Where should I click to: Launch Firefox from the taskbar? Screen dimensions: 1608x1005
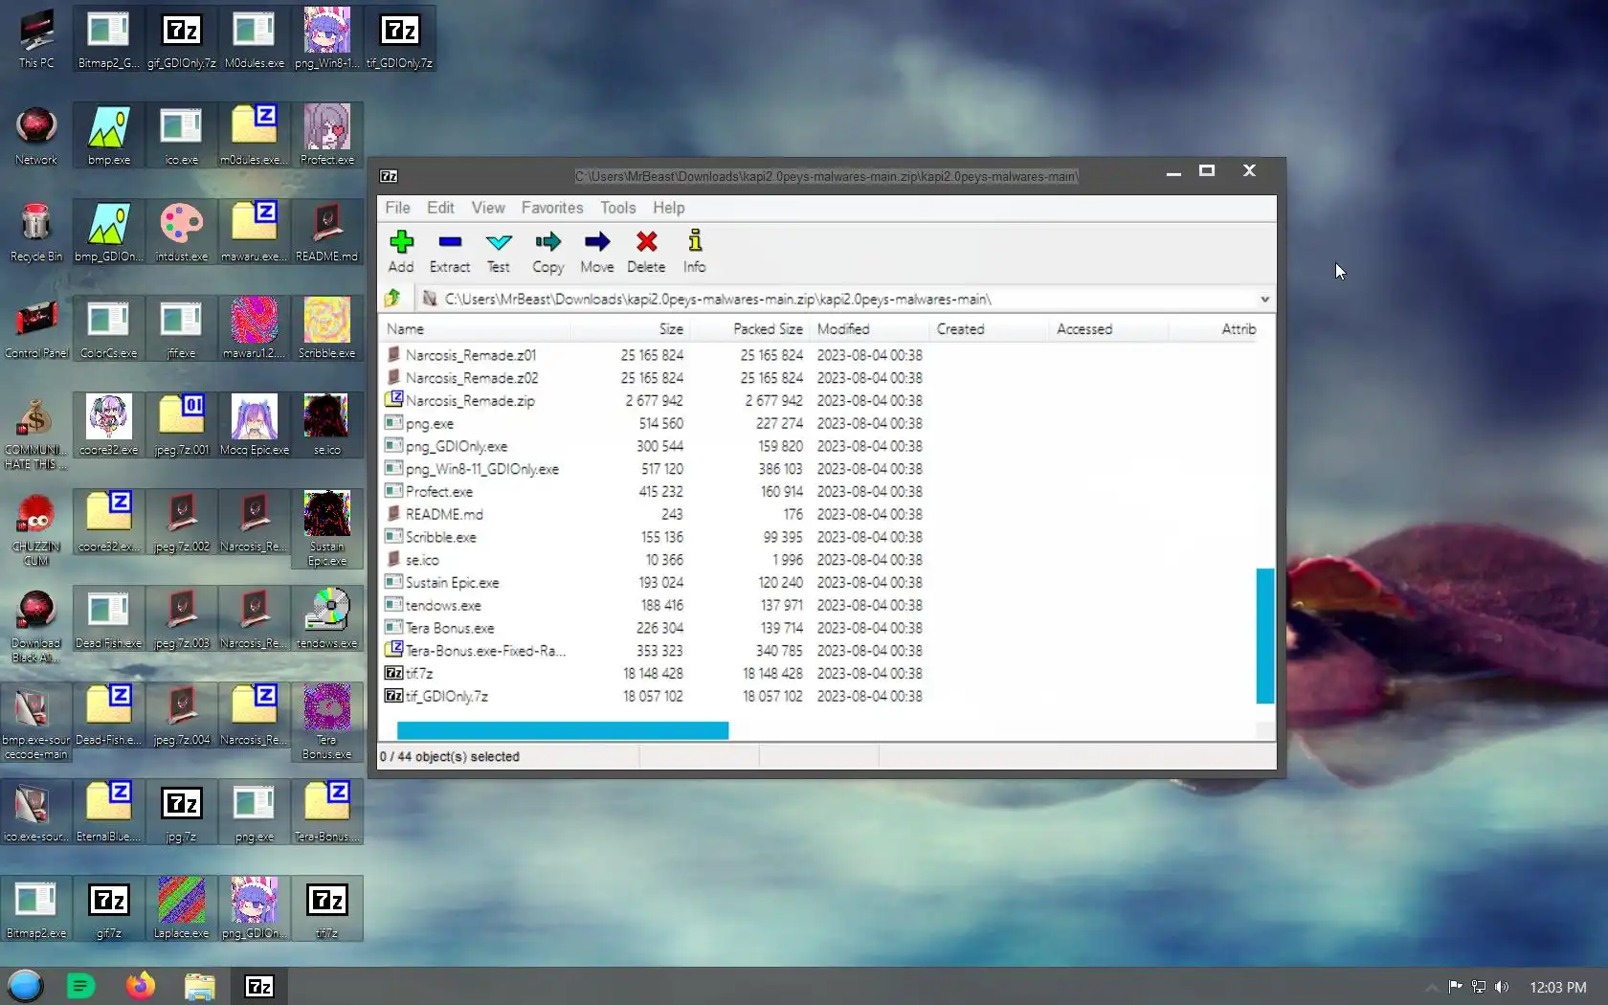click(x=141, y=986)
